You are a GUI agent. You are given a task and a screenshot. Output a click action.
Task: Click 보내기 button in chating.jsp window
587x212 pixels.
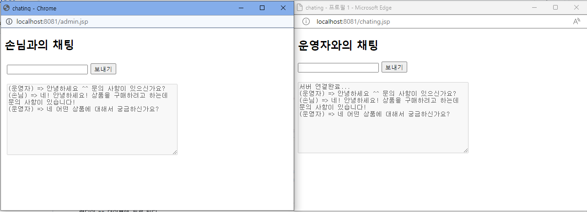click(394, 67)
